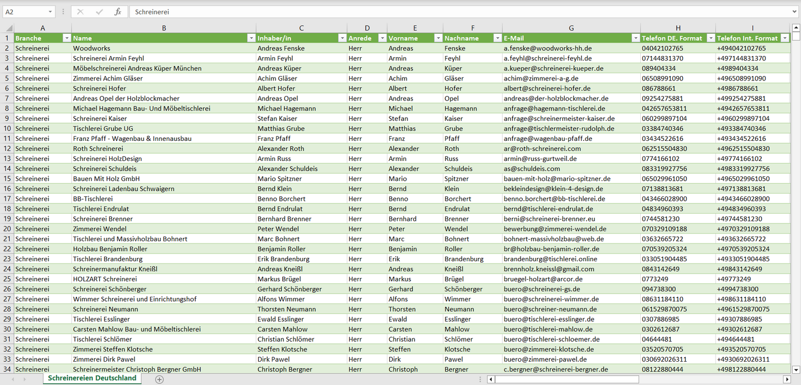Click inside the formula bar text field

pos(443,12)
